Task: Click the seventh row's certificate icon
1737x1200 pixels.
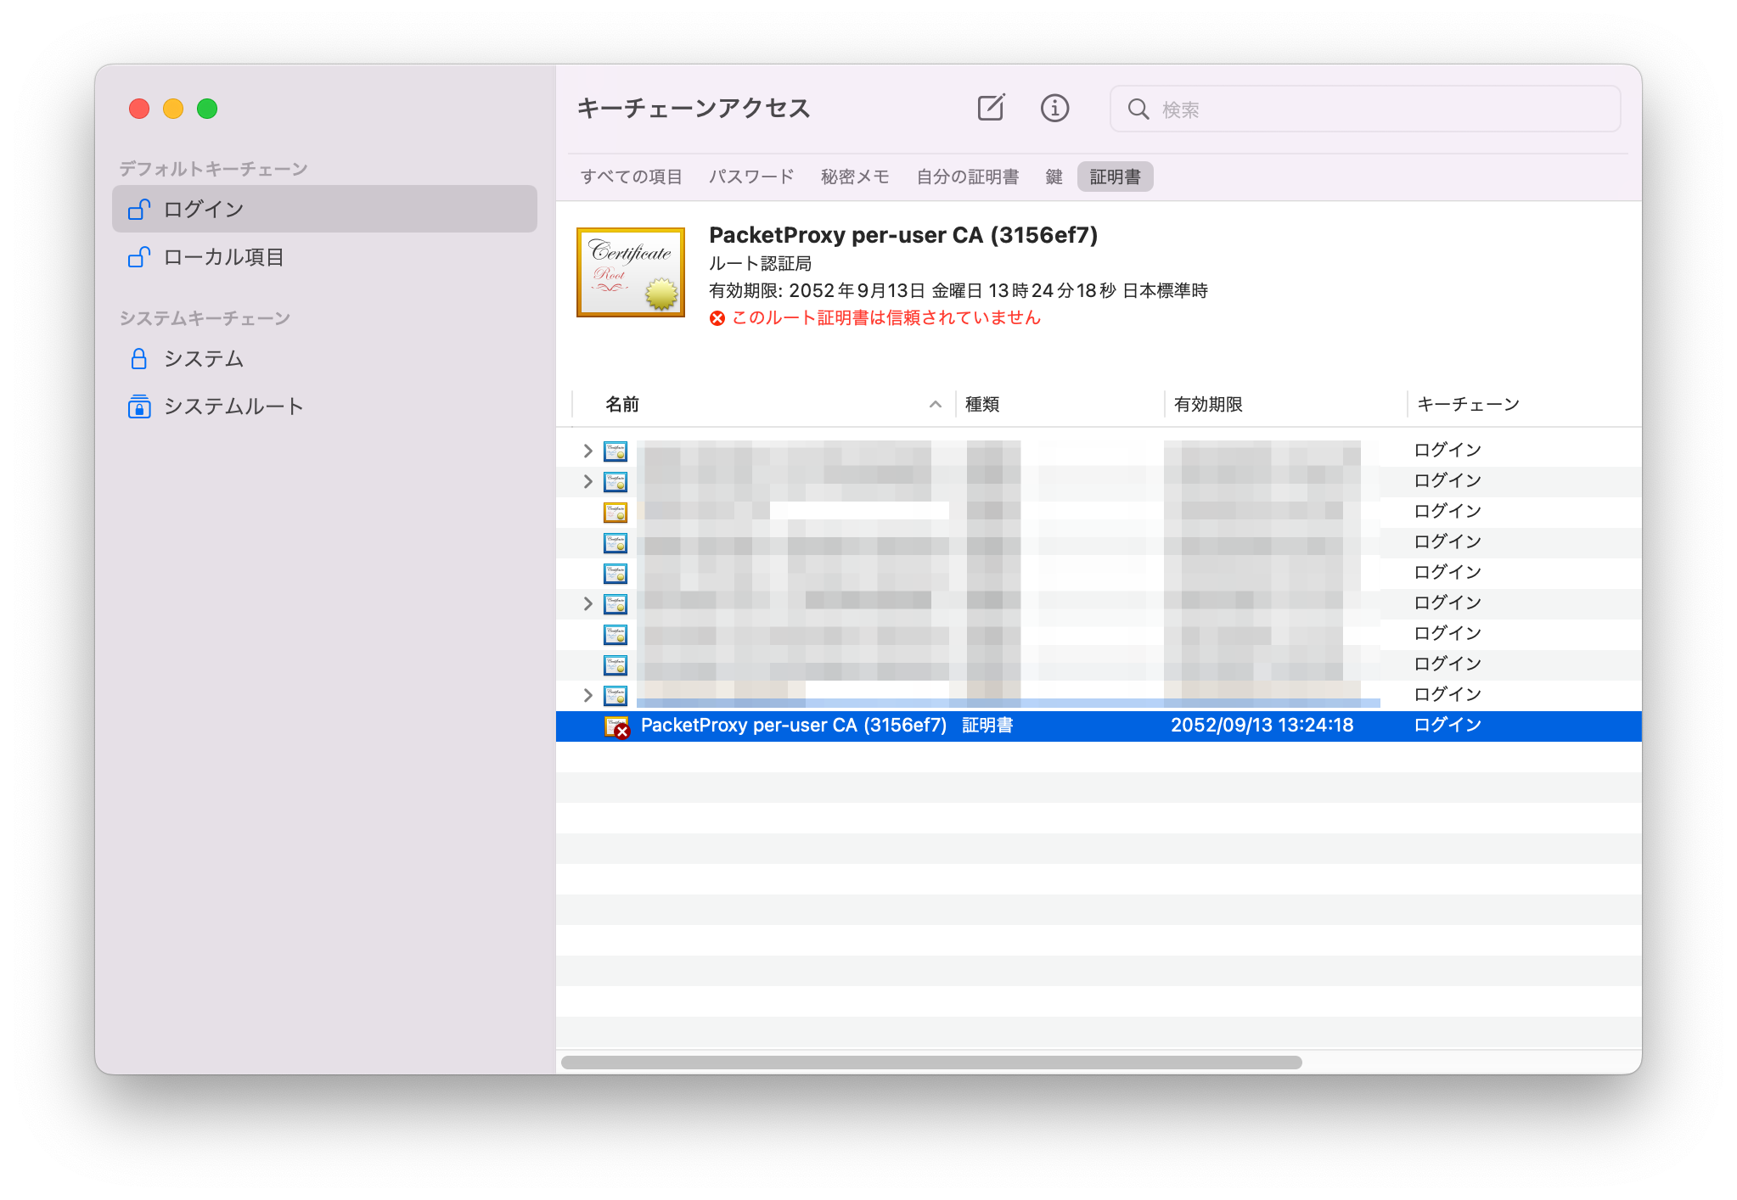Action: (x=616, y=634)
